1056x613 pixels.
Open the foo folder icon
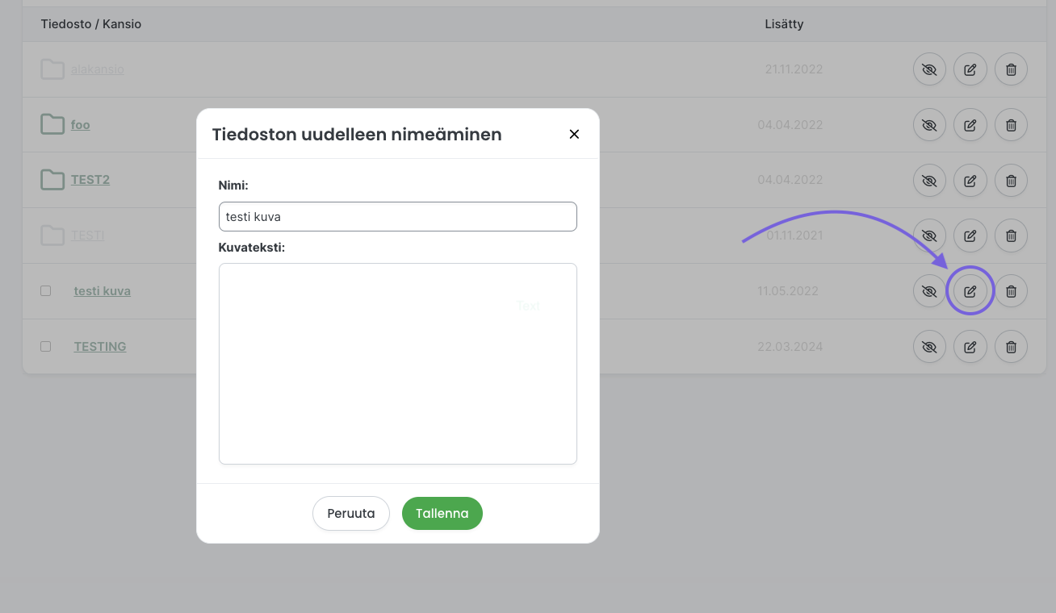click(x=52, y=124)
